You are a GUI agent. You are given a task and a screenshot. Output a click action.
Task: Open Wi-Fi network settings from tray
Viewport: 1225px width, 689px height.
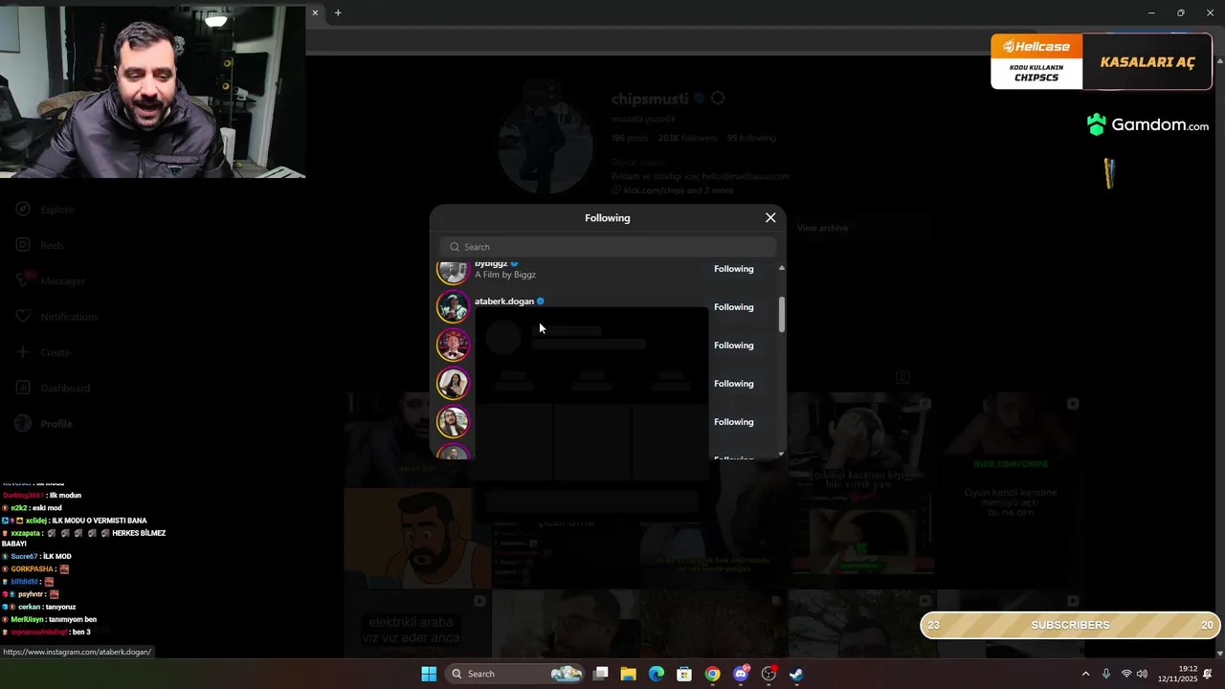click(x=1126, y=674)
